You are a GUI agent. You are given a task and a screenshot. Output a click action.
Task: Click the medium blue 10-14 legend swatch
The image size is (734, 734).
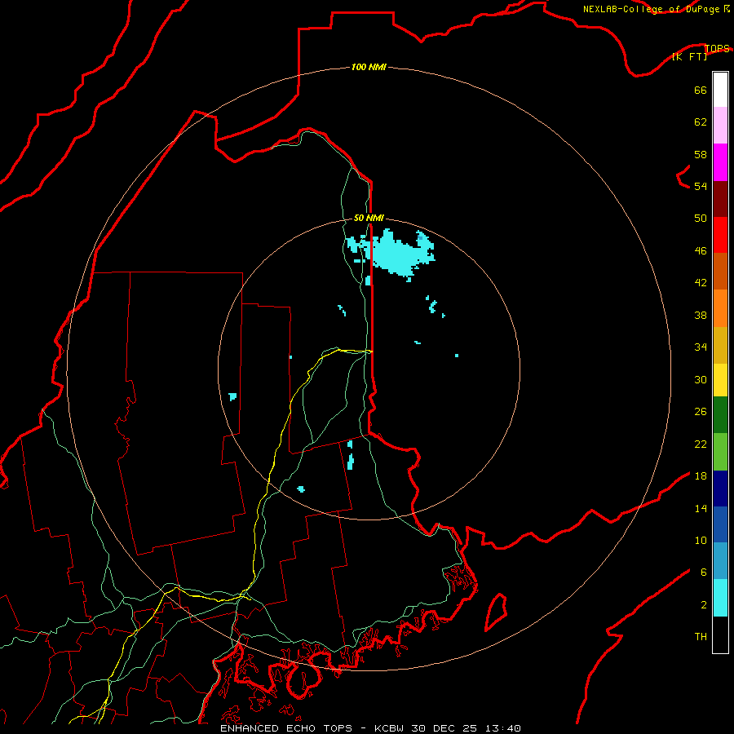[x=720, y=524]
